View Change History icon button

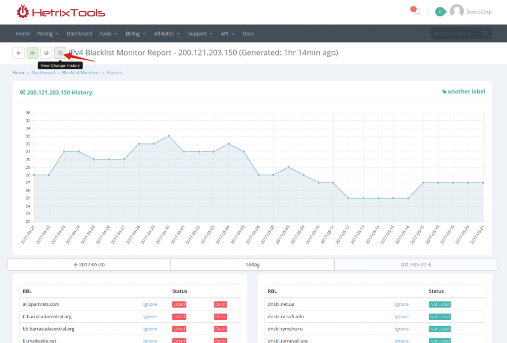(x=60, y=52)
